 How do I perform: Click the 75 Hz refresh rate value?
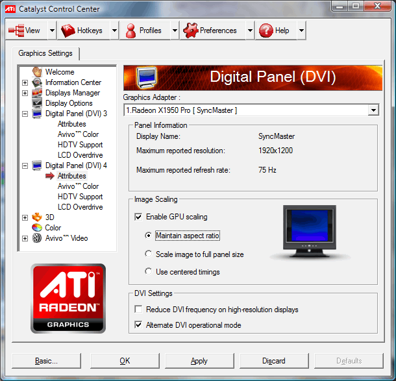(x=267, y=170)
